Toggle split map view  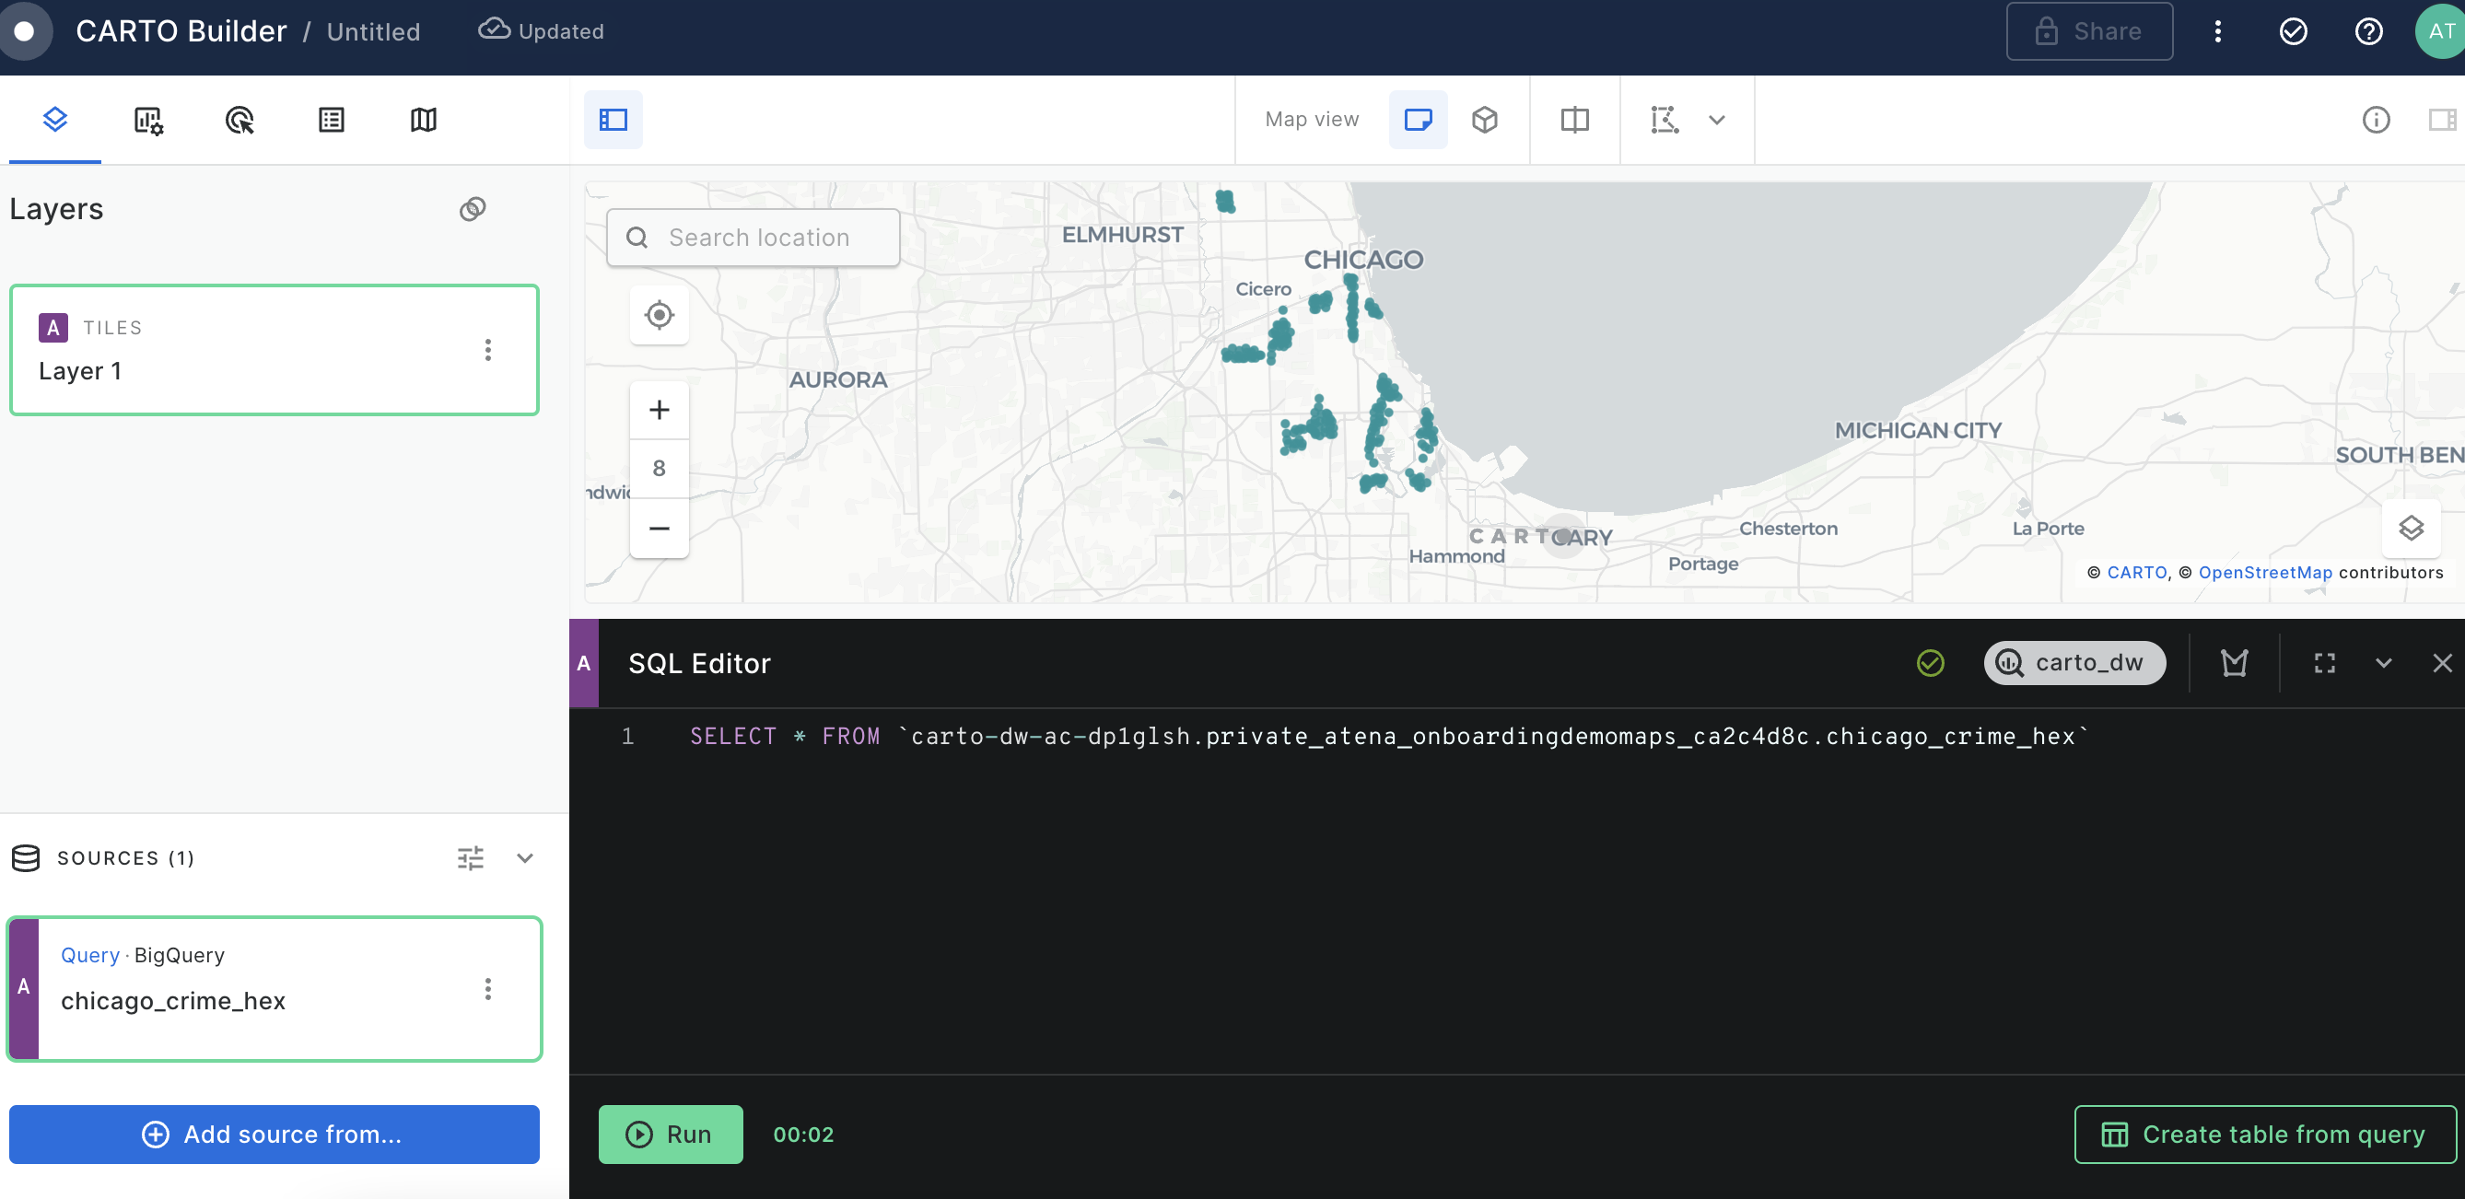click(x=1574, y=120)
